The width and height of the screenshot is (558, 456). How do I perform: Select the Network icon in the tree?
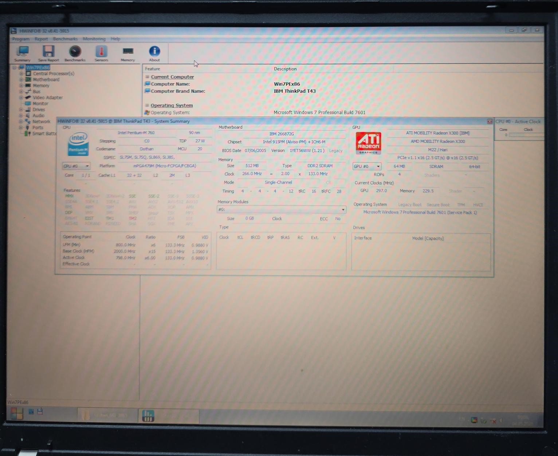pos(28,122)
